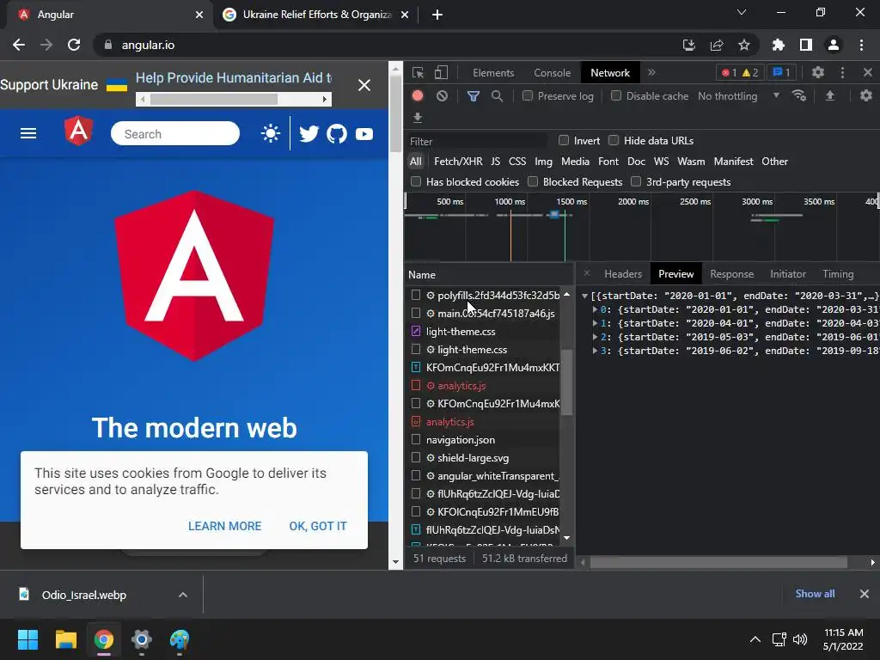Screen dimensions: 880x660
Task: Open Odio_Israel.webp download options chevron
Action: 183,595
